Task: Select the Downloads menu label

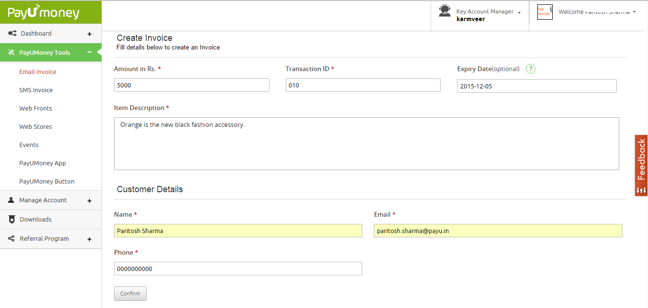Action: tap(36, 219)
